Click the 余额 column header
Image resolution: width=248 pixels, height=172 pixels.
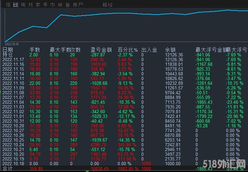click(170, 50)
